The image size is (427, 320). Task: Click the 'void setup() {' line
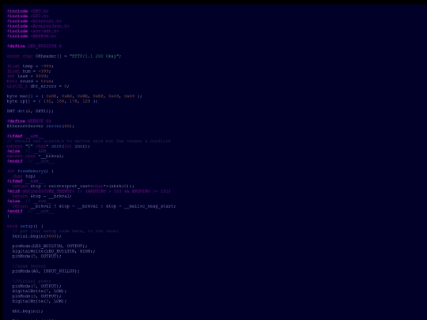tap(25, 226)
